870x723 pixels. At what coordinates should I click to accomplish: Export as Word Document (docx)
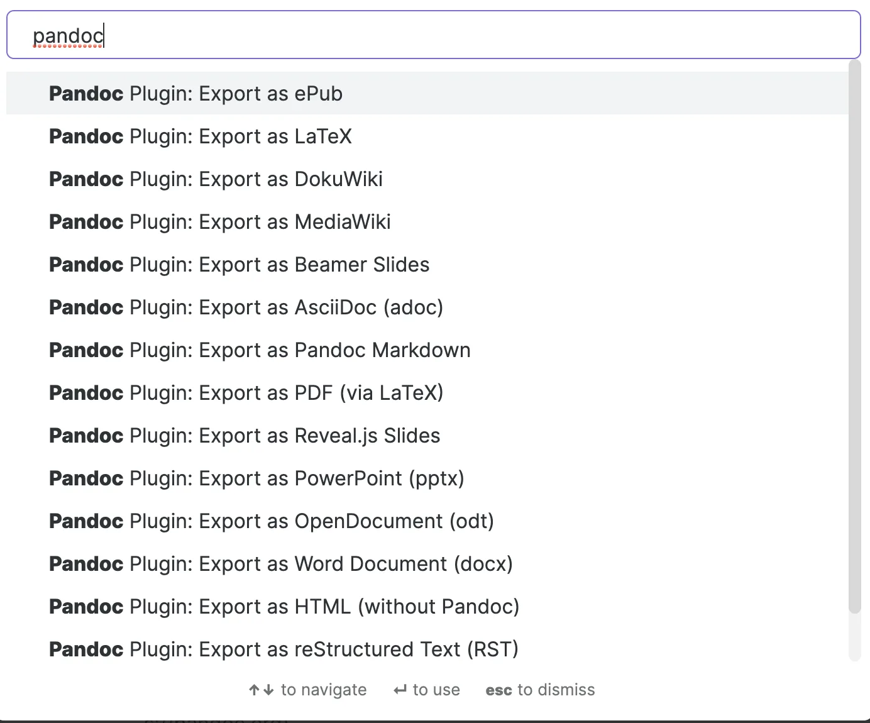281,564
